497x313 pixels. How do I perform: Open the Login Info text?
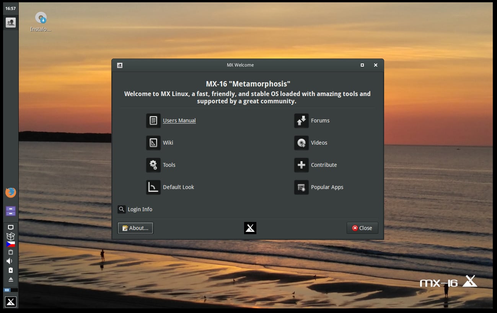tap(140, 209)
